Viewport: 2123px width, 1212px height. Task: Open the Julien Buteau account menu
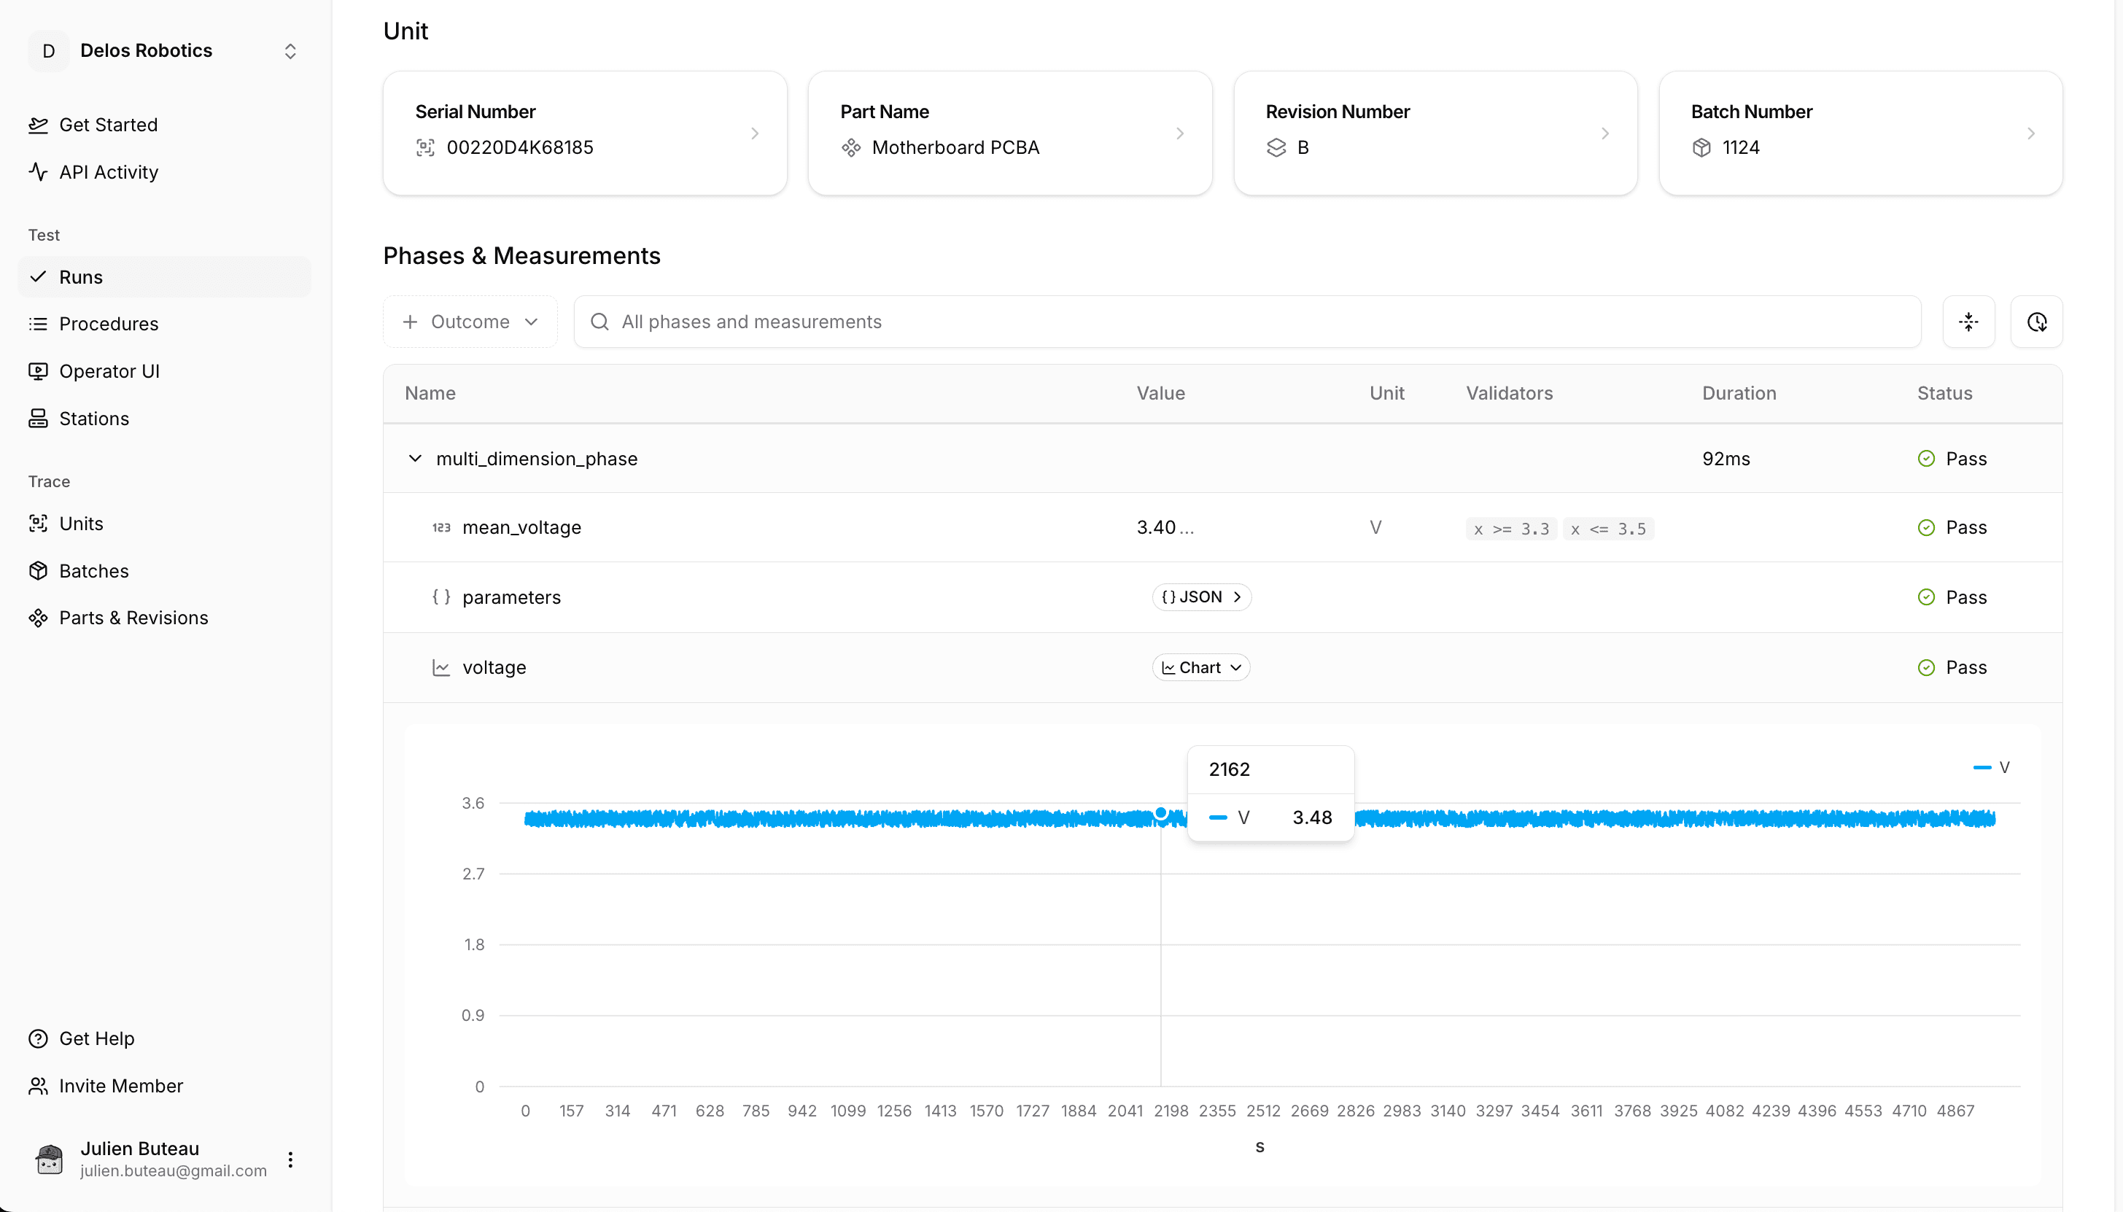290,1158
